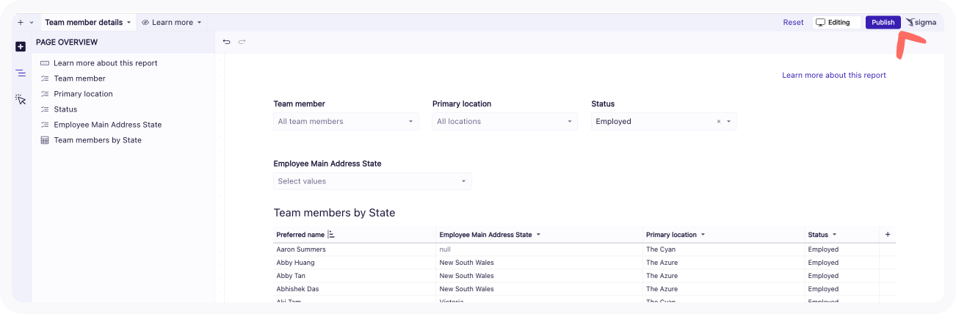Image resolution: width=956 pixels, height=314 pixels.
Task: Click the sort icon on Preferred name column
Action: [331, 235]
